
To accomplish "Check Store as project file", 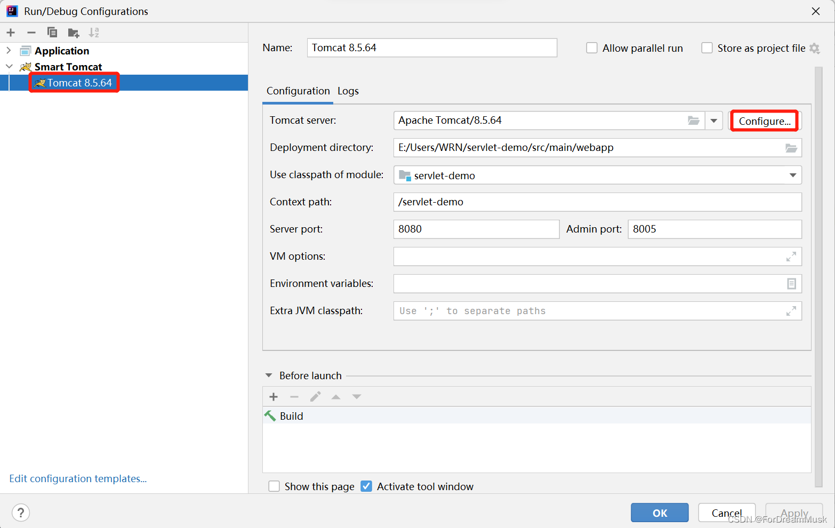I will coord(707,48).
